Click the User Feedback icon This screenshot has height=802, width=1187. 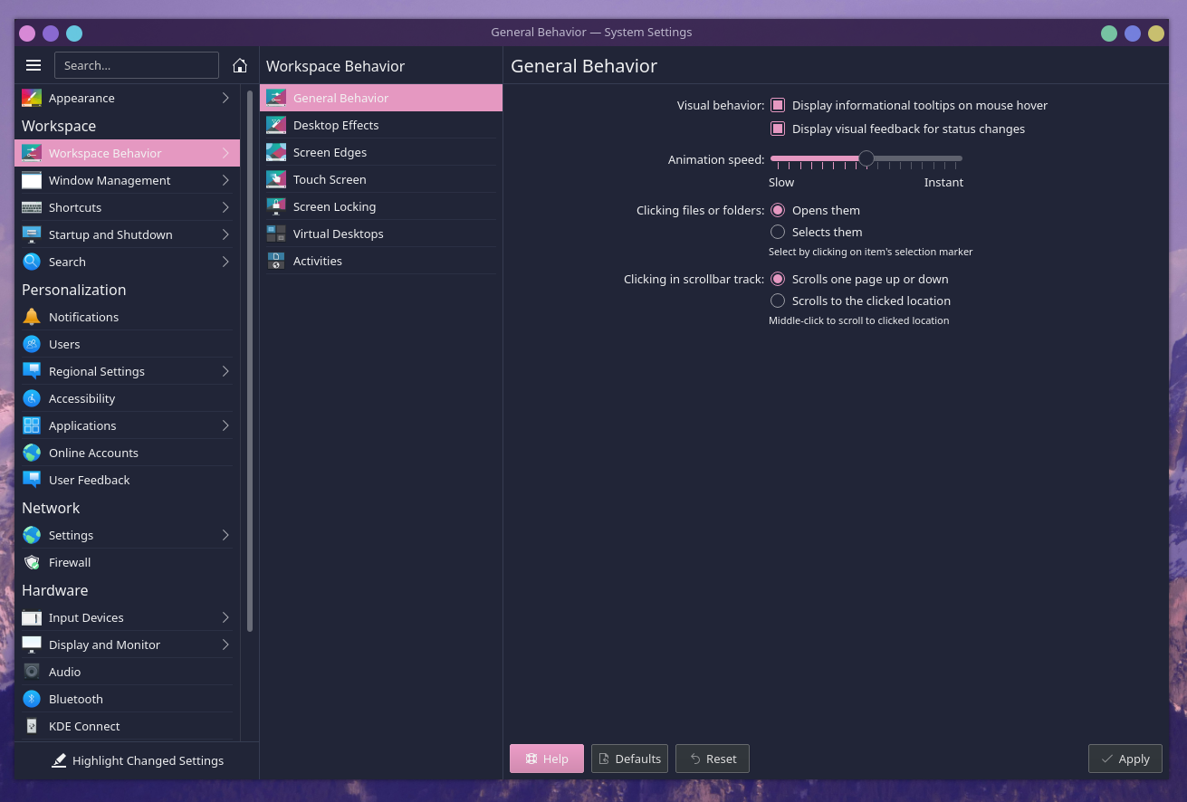(x=32, y=480)
